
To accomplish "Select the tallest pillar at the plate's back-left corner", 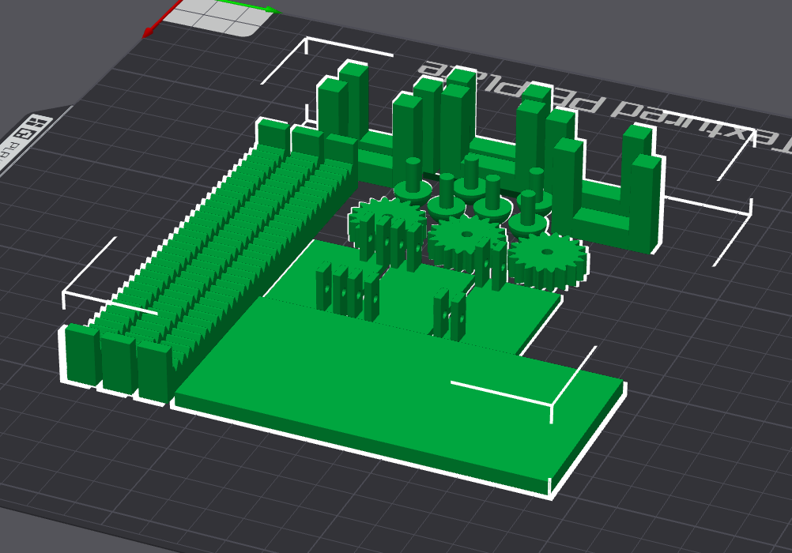I will point(353,99).
